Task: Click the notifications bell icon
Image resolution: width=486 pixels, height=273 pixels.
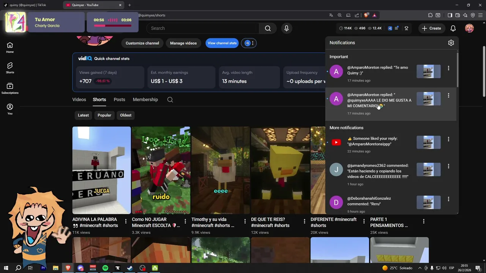Action: (x=453, y=28)
